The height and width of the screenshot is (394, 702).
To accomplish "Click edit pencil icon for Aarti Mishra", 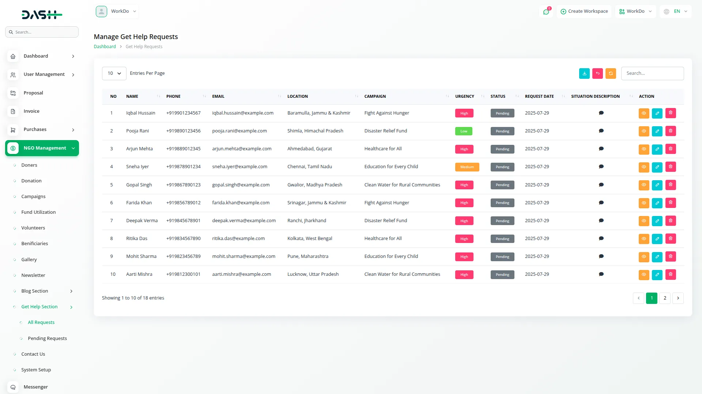I will 657,275.
